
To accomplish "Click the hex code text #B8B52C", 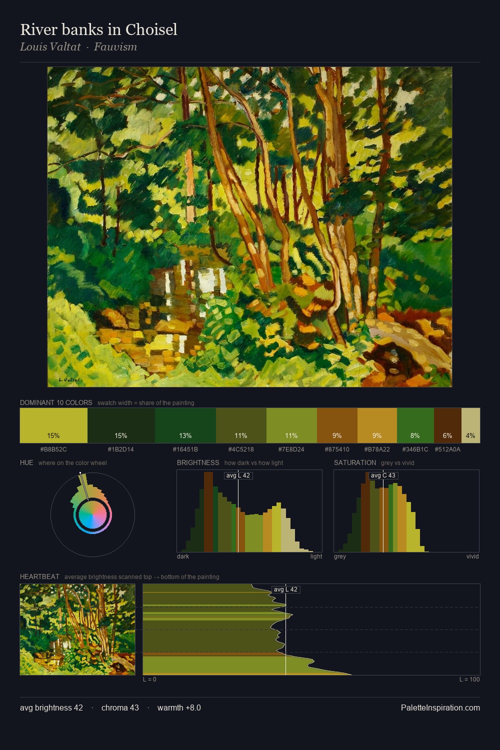I will point(53,449).
